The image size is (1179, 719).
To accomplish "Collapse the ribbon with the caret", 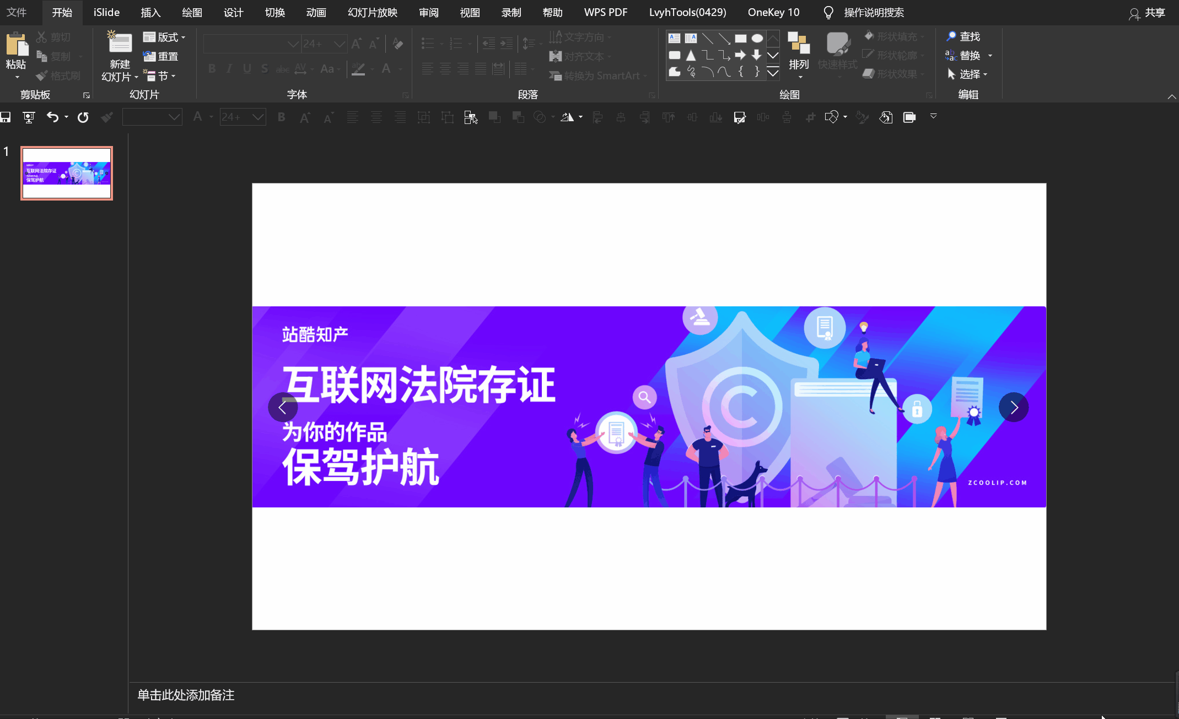I will [x=1171, y=96].
